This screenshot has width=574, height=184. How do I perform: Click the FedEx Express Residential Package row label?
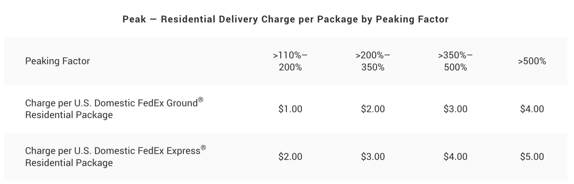pos(112,157)
